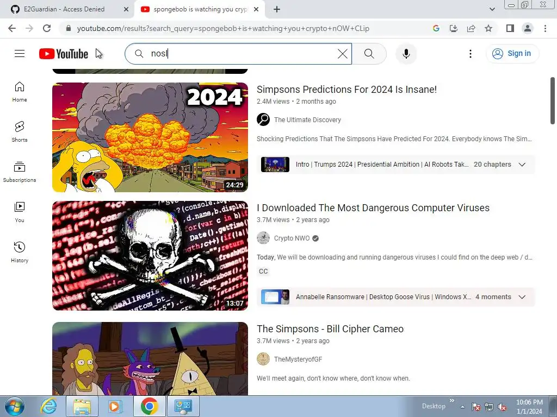Click the page vertical scrollbar
557x417 pixels.
click(553, 100)
